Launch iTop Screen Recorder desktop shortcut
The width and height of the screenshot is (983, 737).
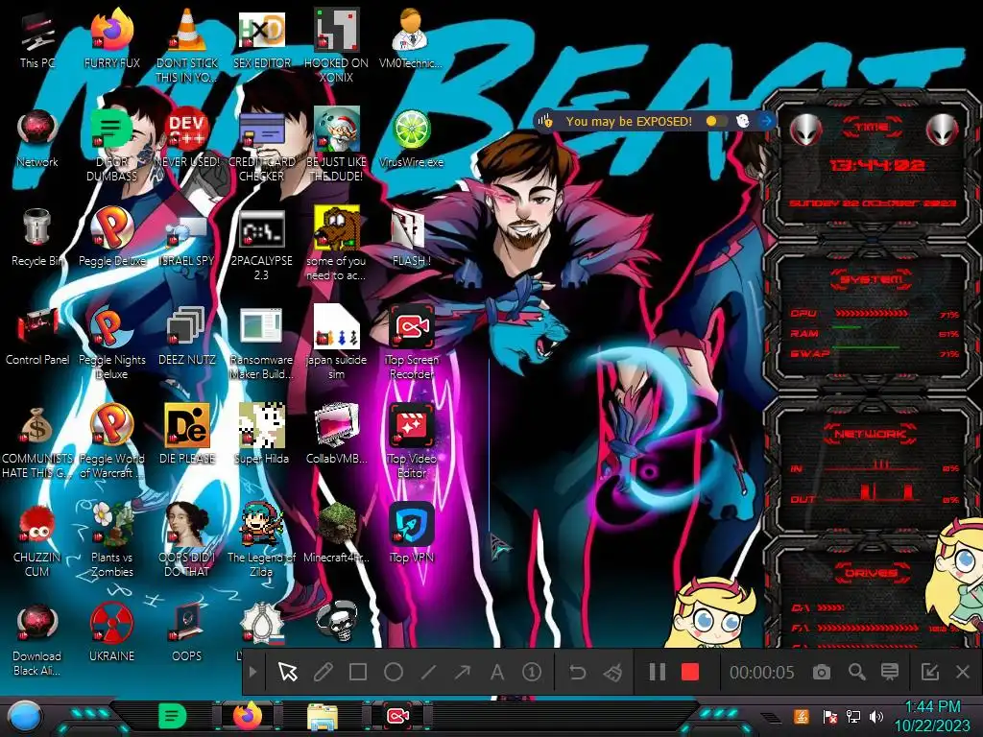411,344
